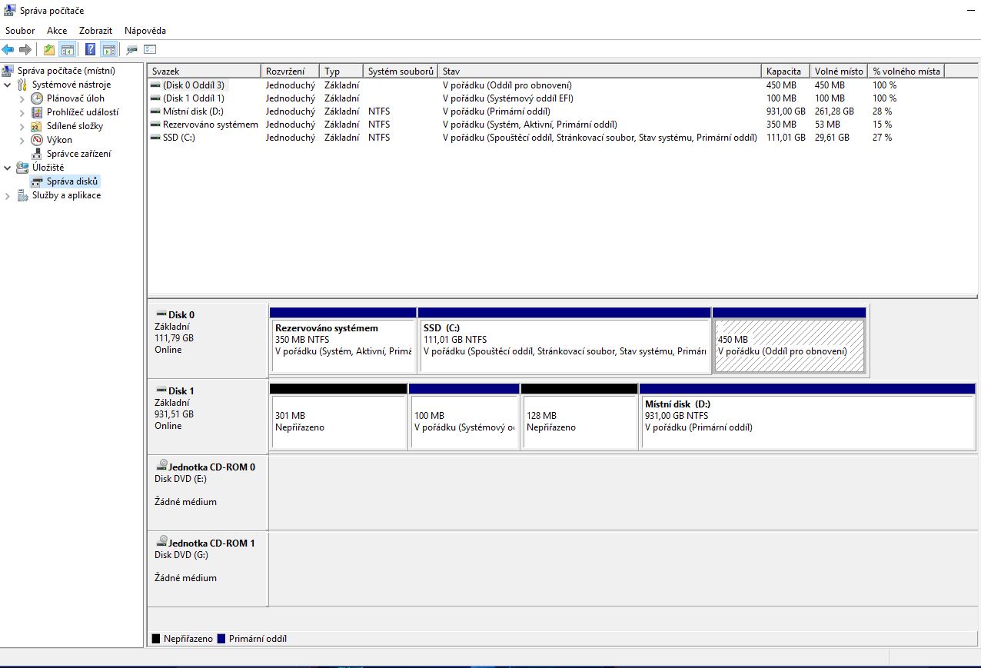The image size is (981, 668).
Task: Expand the Plánovač úloh node
Action: 22,98
